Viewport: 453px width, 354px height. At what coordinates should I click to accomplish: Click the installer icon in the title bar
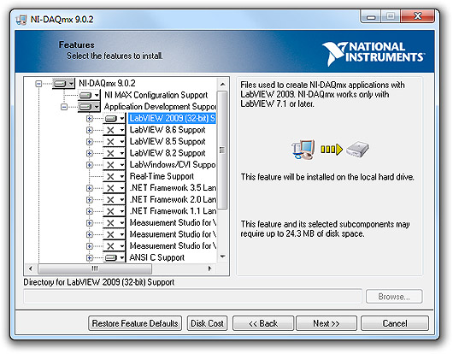coord(21,20)
